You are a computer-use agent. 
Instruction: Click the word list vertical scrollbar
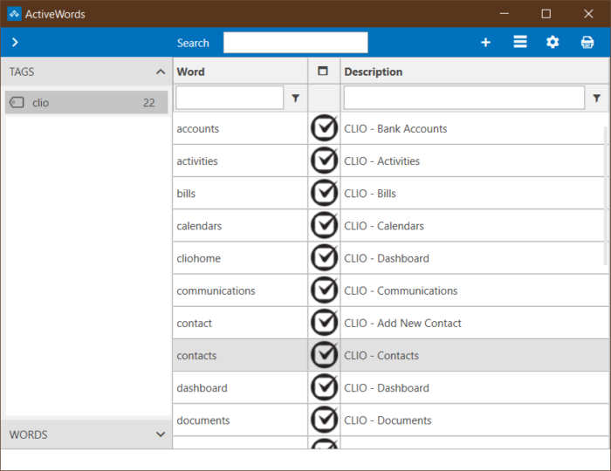[x=606, y=195]
